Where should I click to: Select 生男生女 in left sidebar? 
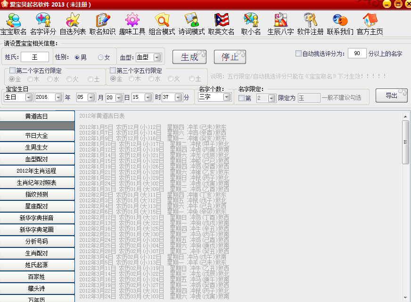pyautogui.click(x=37, y=147)
